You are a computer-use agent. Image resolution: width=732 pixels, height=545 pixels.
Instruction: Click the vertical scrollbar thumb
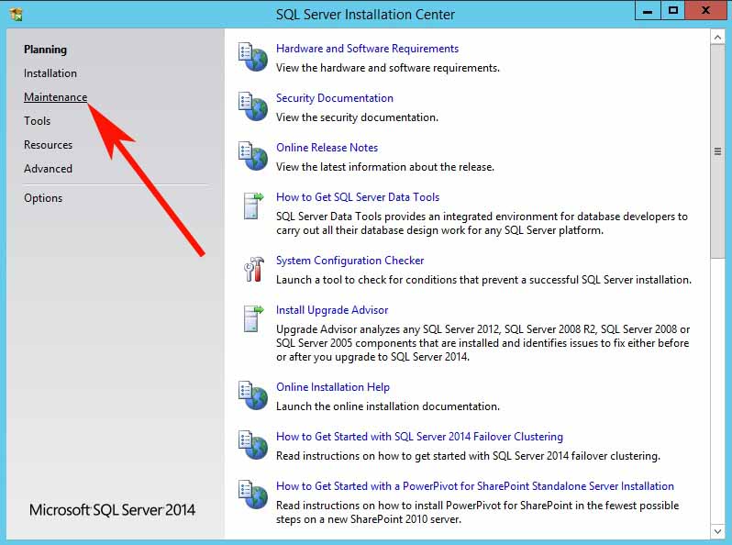[x=717, y=150]
